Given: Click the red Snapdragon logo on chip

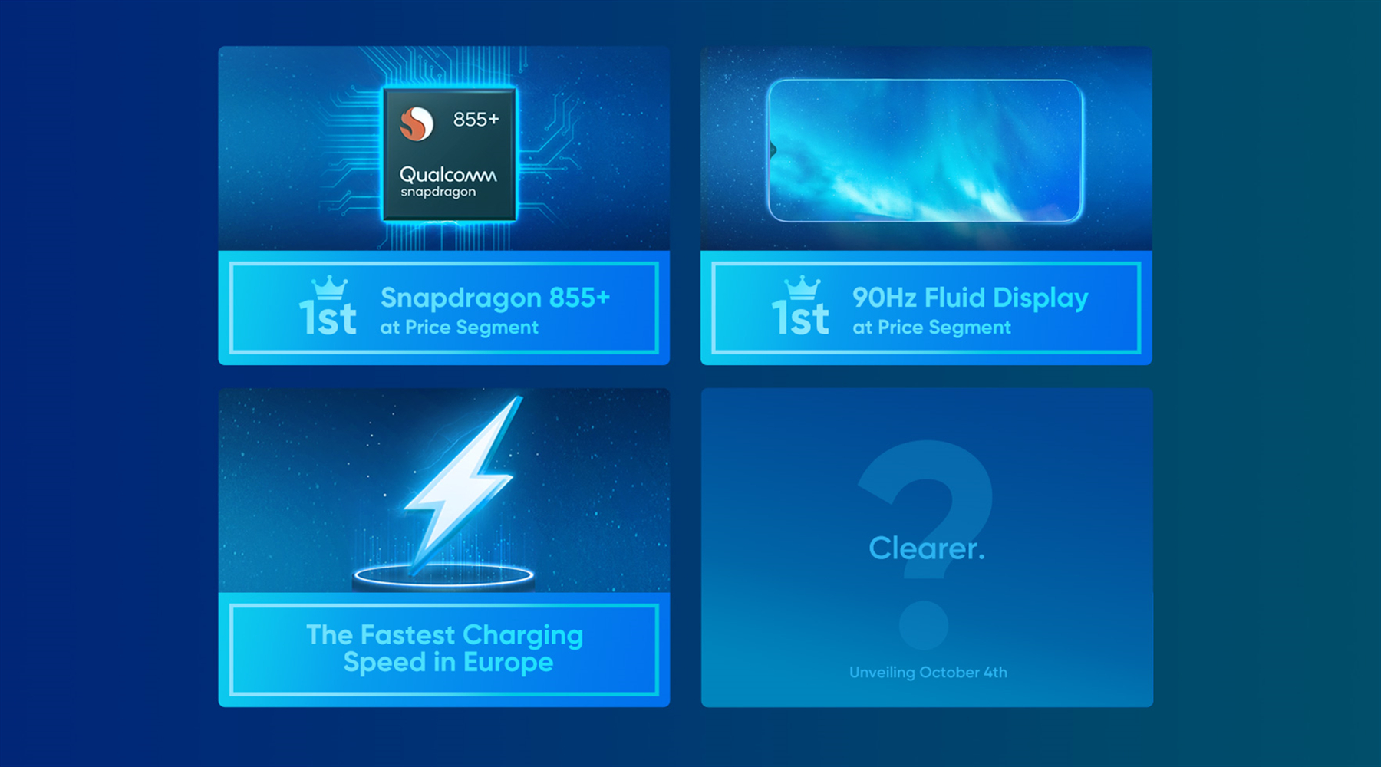Looking at the screenshot, I should [417, 123].
